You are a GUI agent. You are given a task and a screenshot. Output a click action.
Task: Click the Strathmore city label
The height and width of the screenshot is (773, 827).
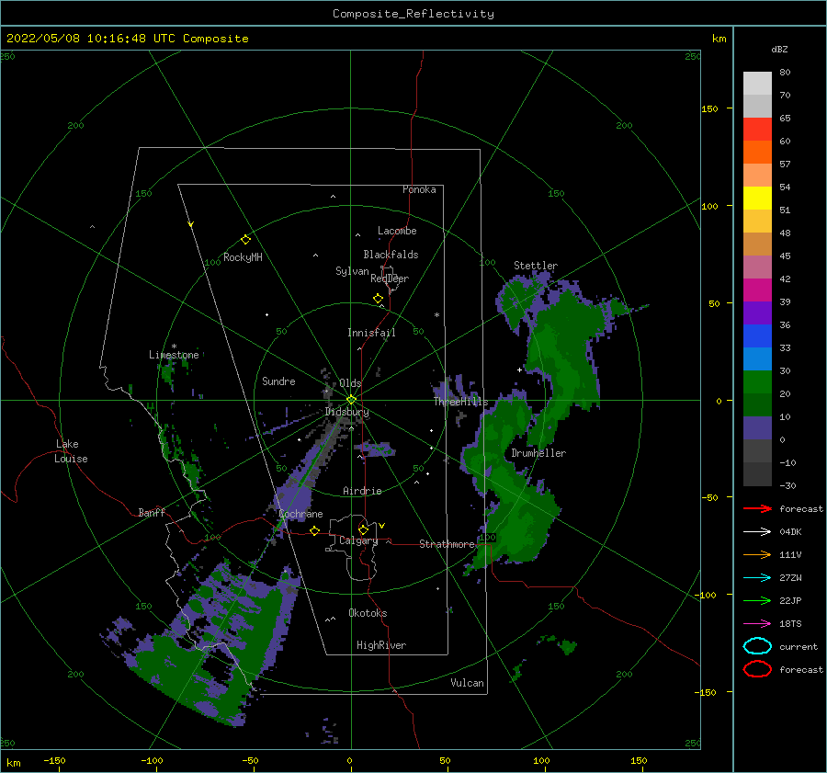click(x=447, y=544)
